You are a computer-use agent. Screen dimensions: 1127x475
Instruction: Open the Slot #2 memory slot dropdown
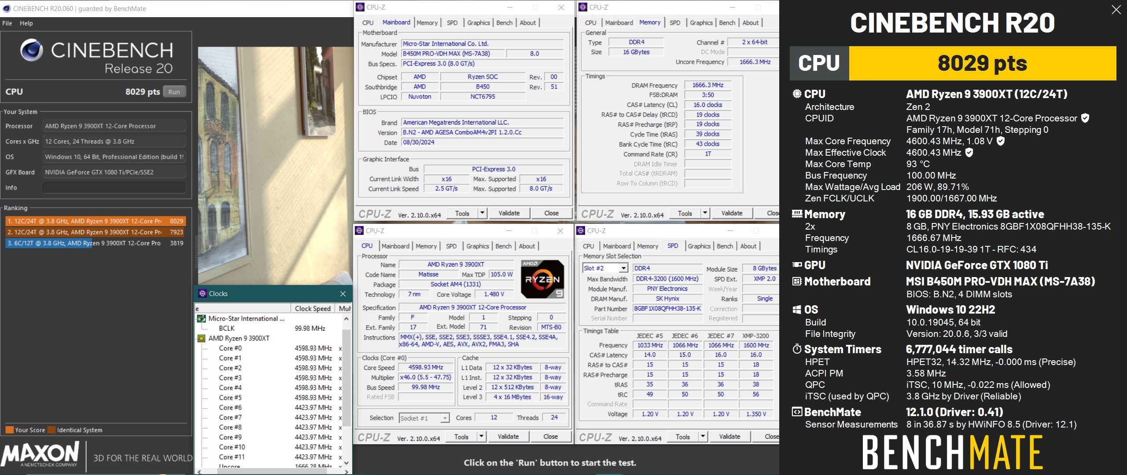point(605,268)
